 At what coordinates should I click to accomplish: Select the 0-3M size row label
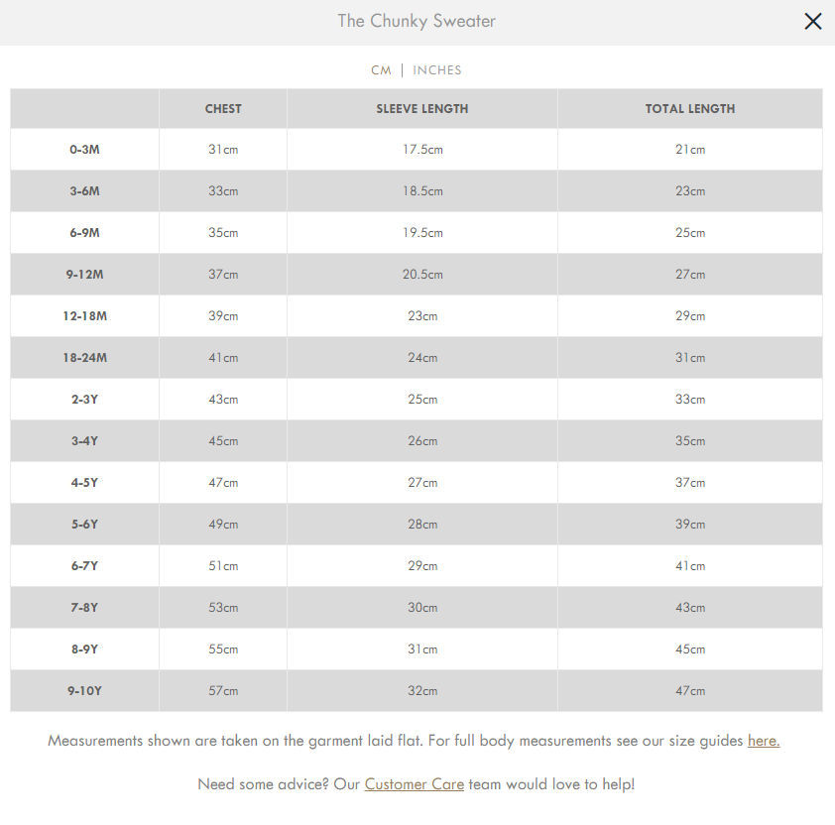coord(84,150)
